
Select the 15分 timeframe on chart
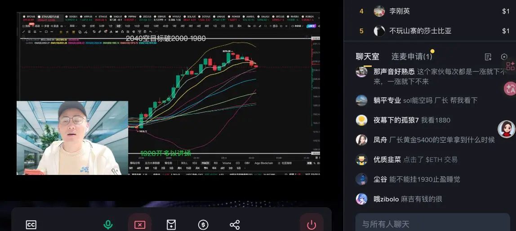pyautogui.click(x=137, y=26)
